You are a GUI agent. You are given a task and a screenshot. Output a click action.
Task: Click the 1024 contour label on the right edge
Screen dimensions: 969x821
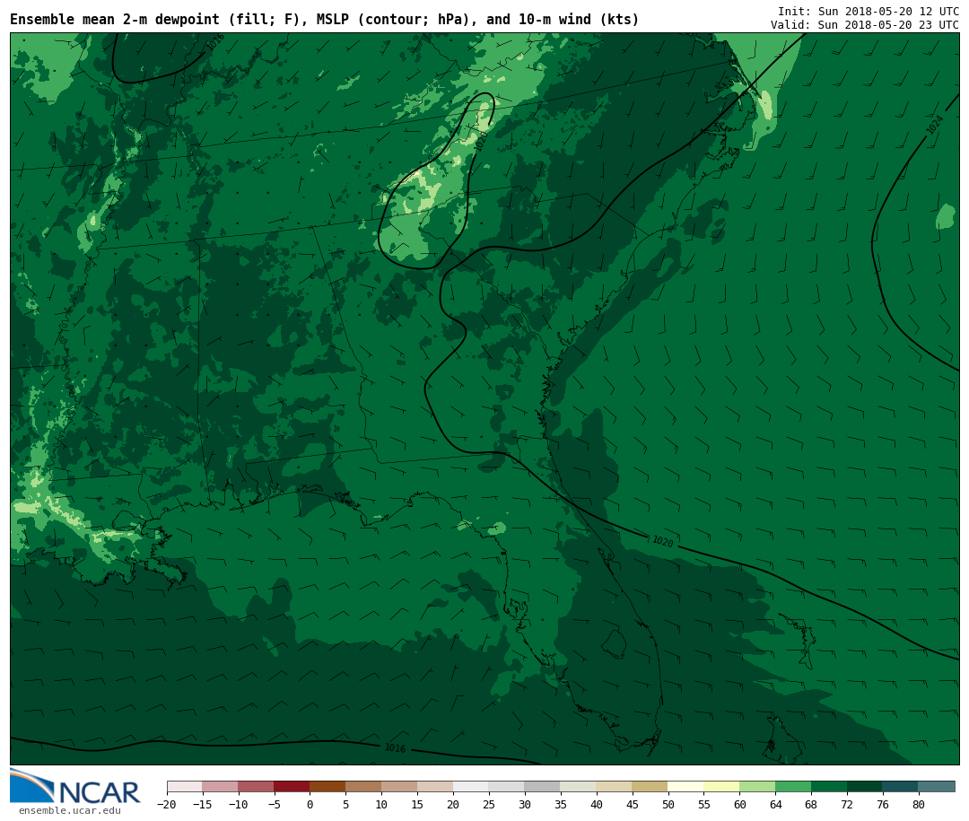point(935,125)
